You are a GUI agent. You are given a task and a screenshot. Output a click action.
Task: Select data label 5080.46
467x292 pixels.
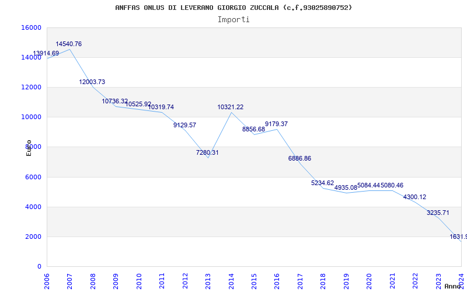(x=392, y=185)
